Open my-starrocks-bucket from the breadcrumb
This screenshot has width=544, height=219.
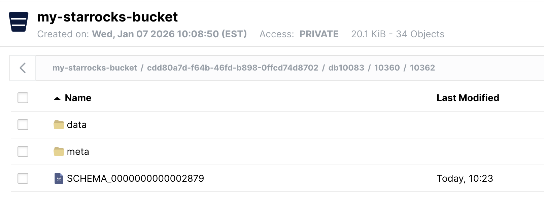point(95,68)
